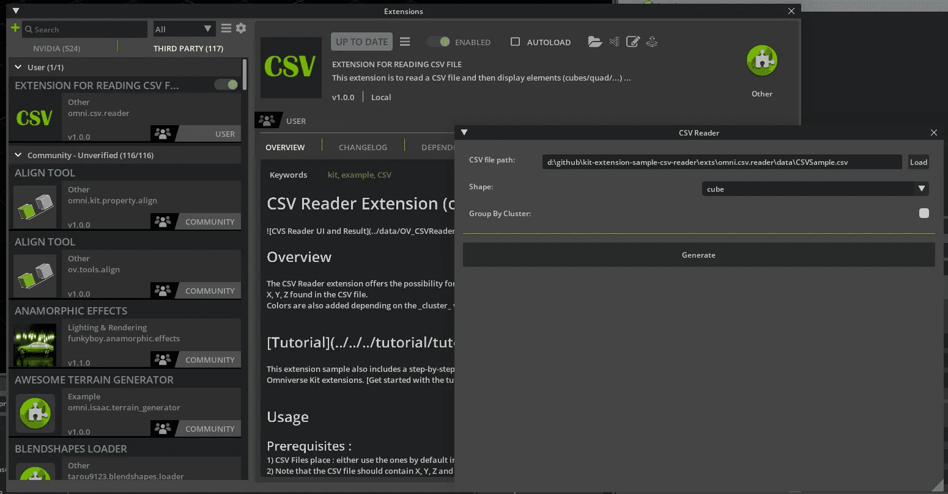
Task: Open the All filter dropdown
Action: click(x=184, y=28)
